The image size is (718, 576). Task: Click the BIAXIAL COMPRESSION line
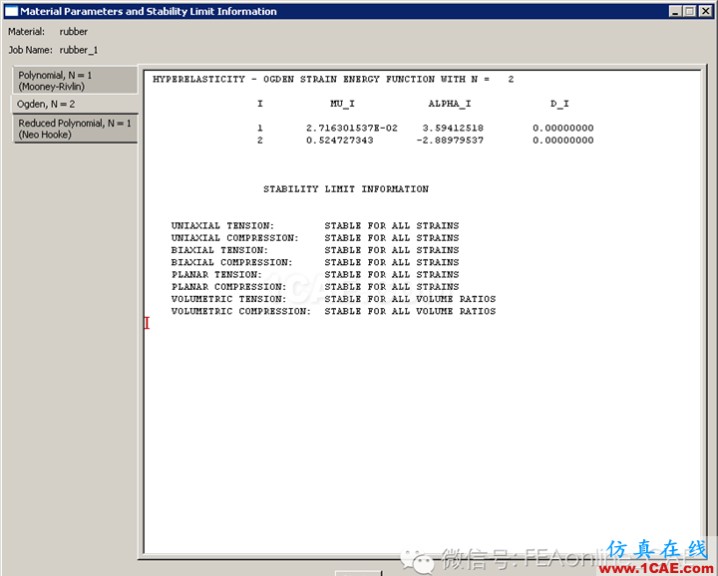(x=315, y=263)
